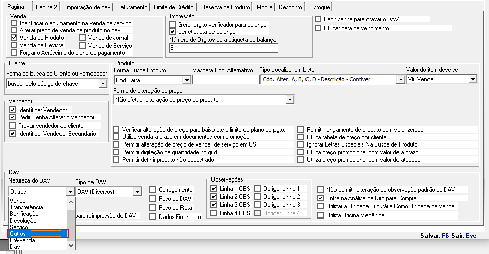Image resolution: width=489 pixels, height=254 pixels.
Task: Select the Página 1 tab
Action: pos(17,6)
